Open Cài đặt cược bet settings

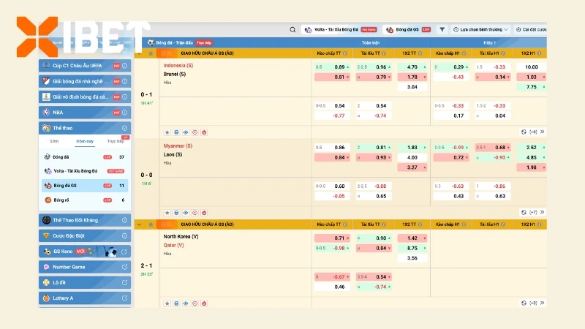coord(532,29)
